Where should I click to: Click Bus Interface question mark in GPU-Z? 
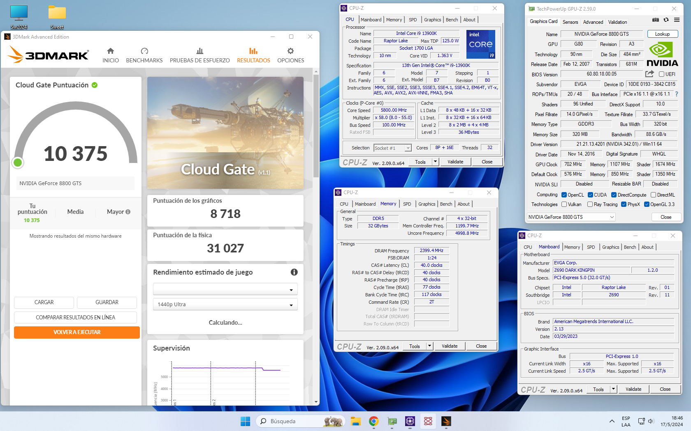point(676,94)
